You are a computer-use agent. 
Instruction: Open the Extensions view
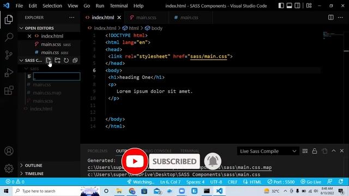click(x=9, y=90)
